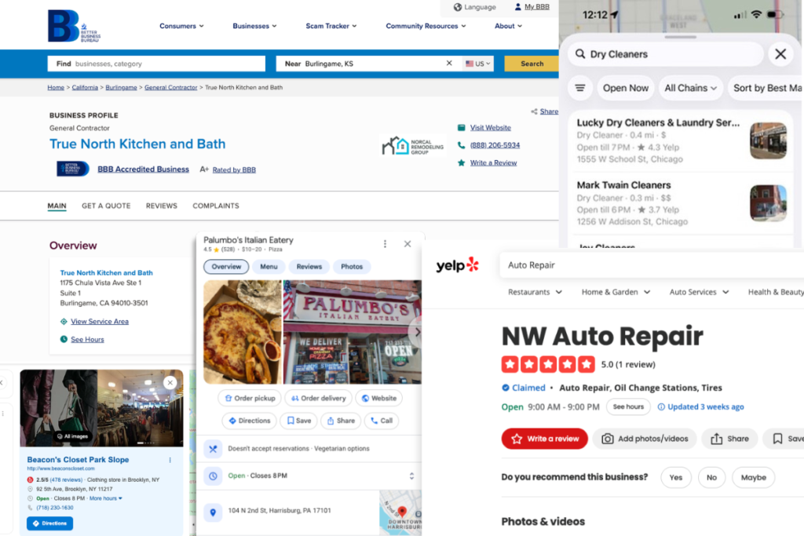Answer Maybe to recommend this business
Viewport: 804px width, 536px height.
click(x=753, y=478)
